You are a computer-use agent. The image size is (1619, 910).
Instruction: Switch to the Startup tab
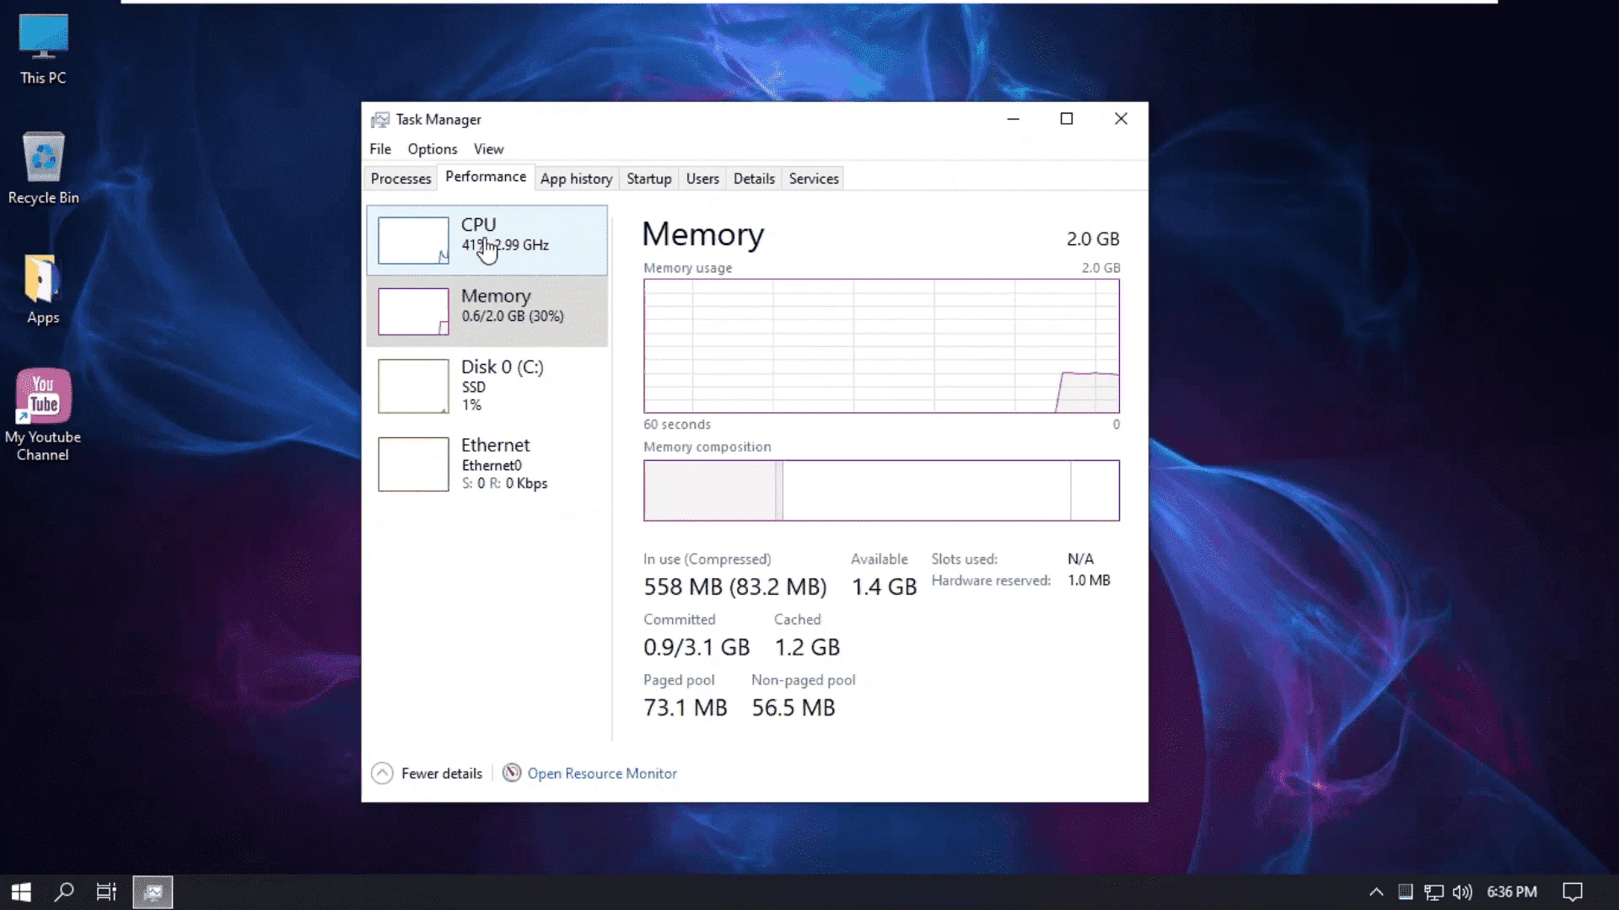point(648,179)
